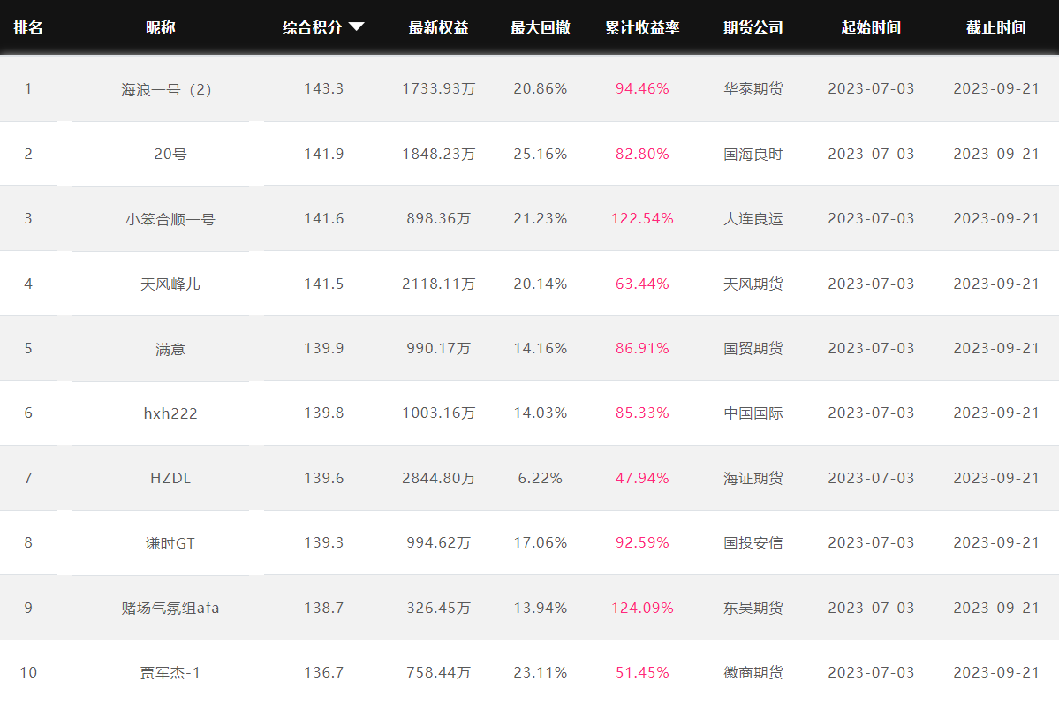Click the equity value 994.62万

(438, 542)
